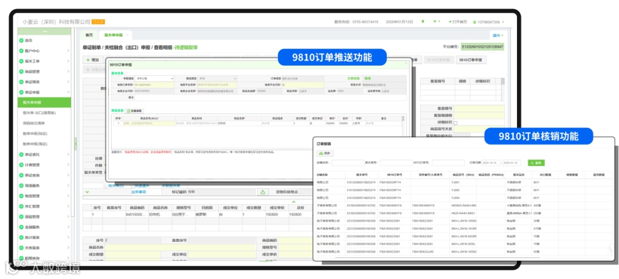Expand 商品管理 using its chevron

coord(68,71)
